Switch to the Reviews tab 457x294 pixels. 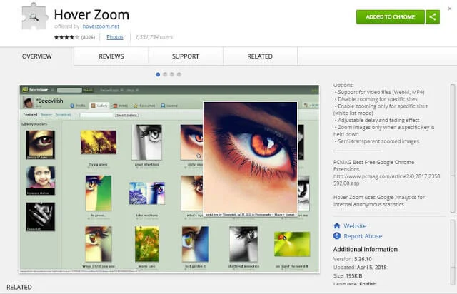(111, 56)
